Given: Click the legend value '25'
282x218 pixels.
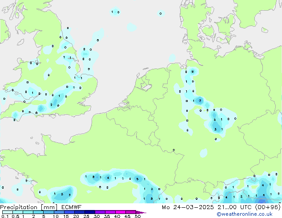Looking at the screenshot, I should coord(86,216).
